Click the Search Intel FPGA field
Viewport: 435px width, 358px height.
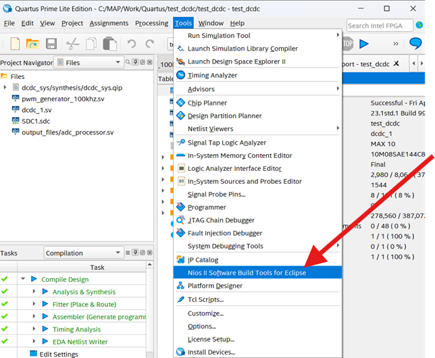(380, 26)
